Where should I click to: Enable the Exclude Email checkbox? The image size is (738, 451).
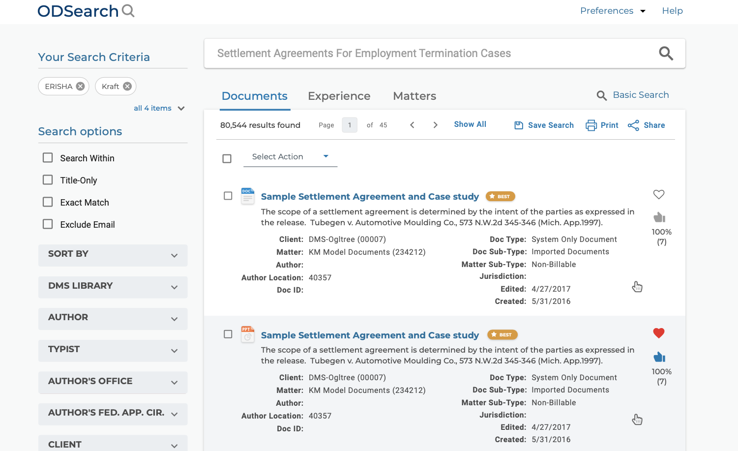(x=48, y=224)
